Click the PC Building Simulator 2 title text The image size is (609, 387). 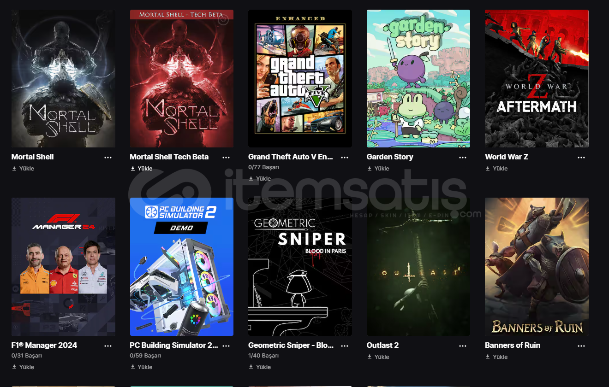pos(174,346)
